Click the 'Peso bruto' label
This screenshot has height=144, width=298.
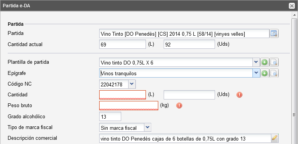[20, 105]
